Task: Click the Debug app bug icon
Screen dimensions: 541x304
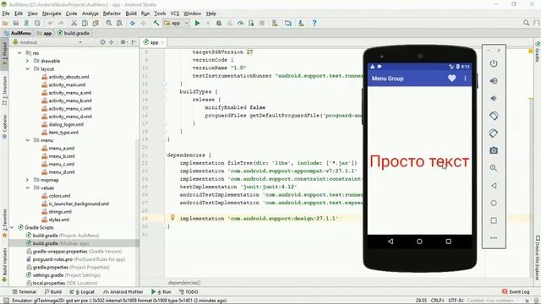Action: tap(219, 23)
